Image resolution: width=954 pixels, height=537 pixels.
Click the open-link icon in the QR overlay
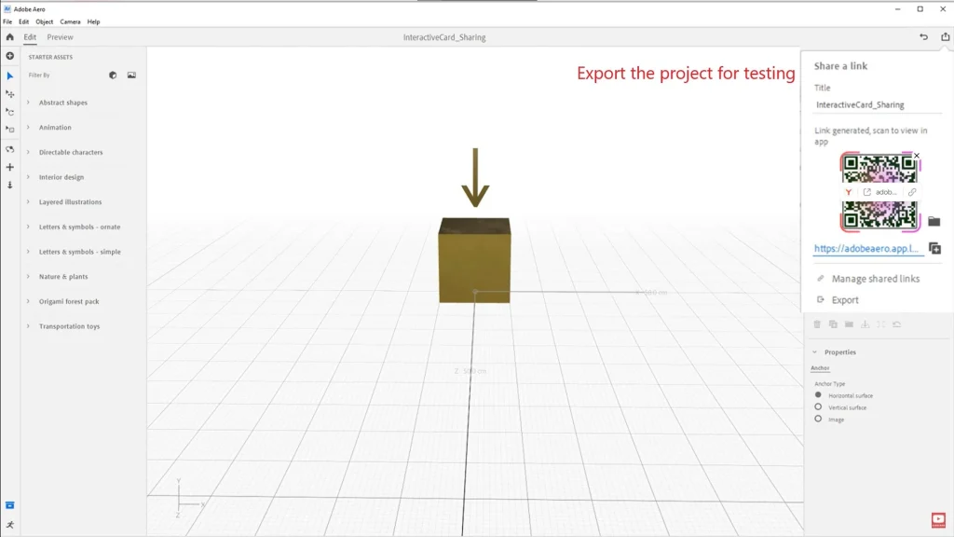867,192
